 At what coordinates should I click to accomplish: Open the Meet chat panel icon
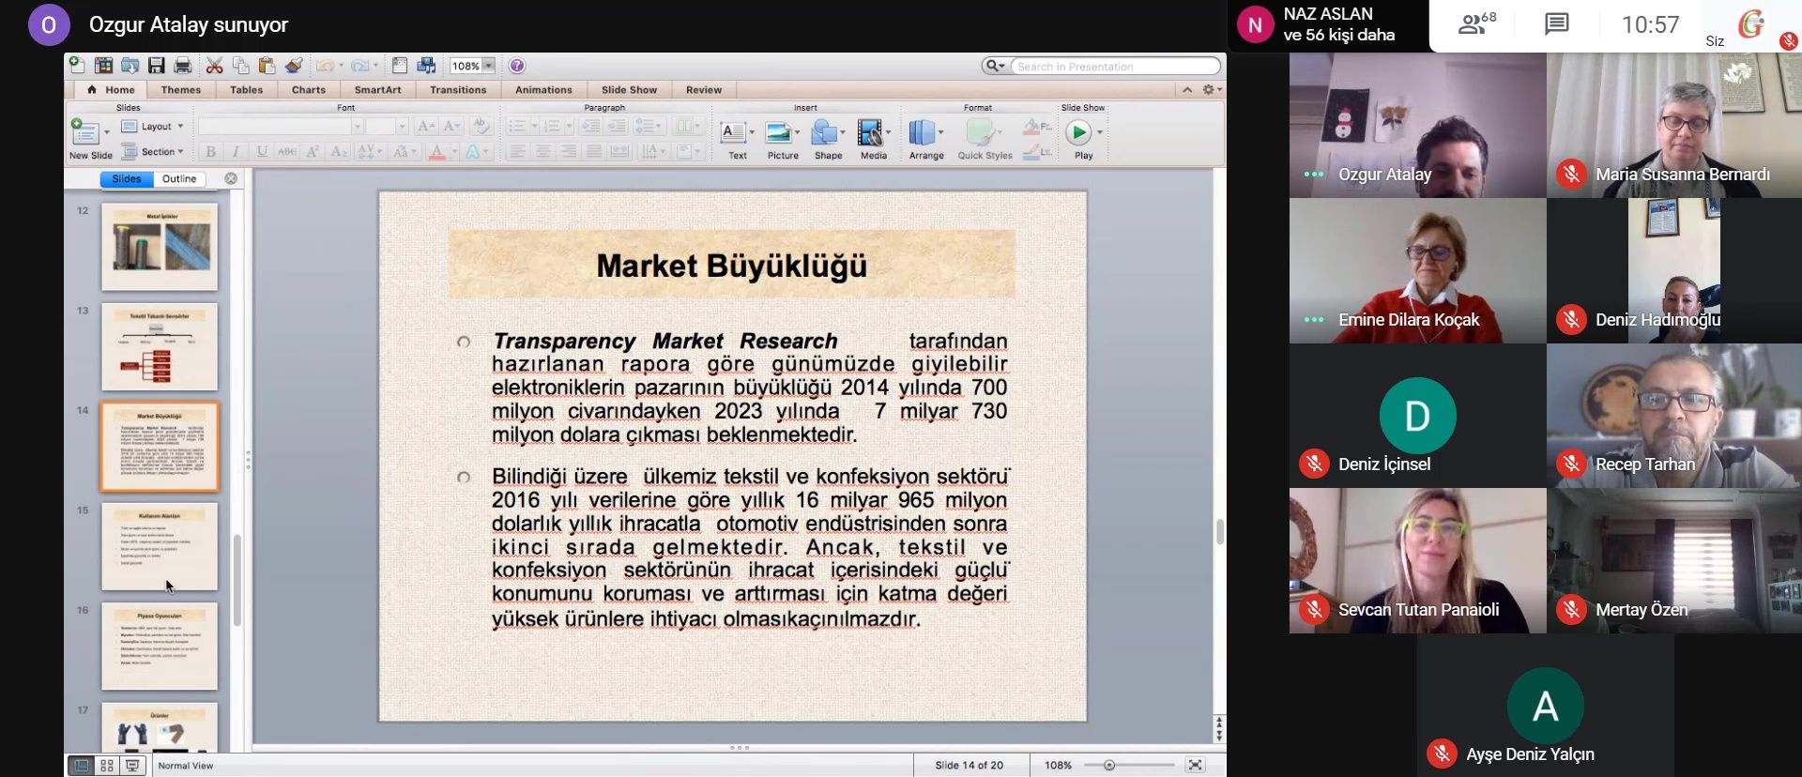coord(1557,24)
